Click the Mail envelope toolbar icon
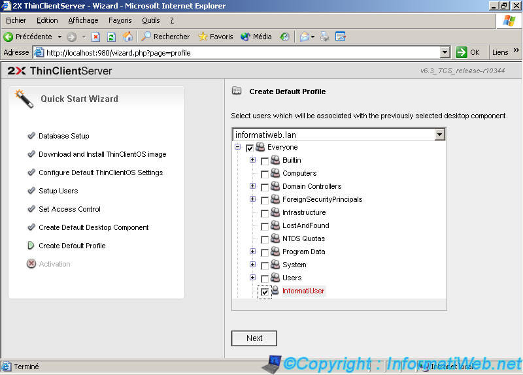Viewport: 523px width, 375px height. tap(305, 37)
